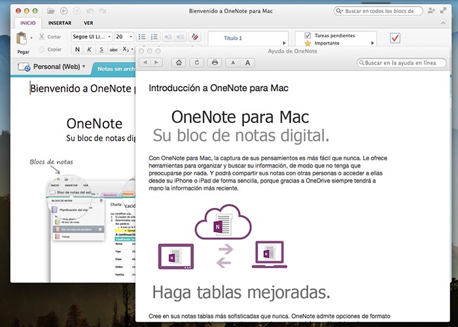Apply bulleted list formatting
Viewport: 458px width, 327px height.
142,37
